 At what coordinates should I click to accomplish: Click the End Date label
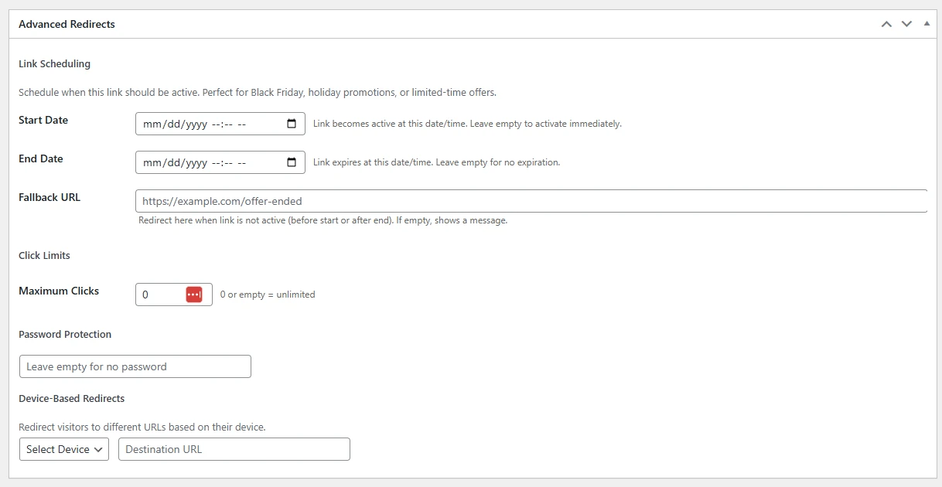pyautogui.click(x=40, y=158)
